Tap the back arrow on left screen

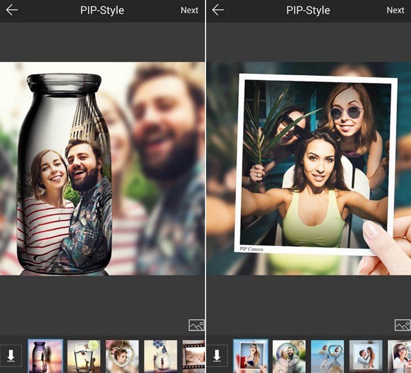tap(12, 10)
